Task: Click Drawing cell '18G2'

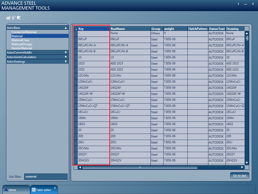Action: tap(235, 125)
